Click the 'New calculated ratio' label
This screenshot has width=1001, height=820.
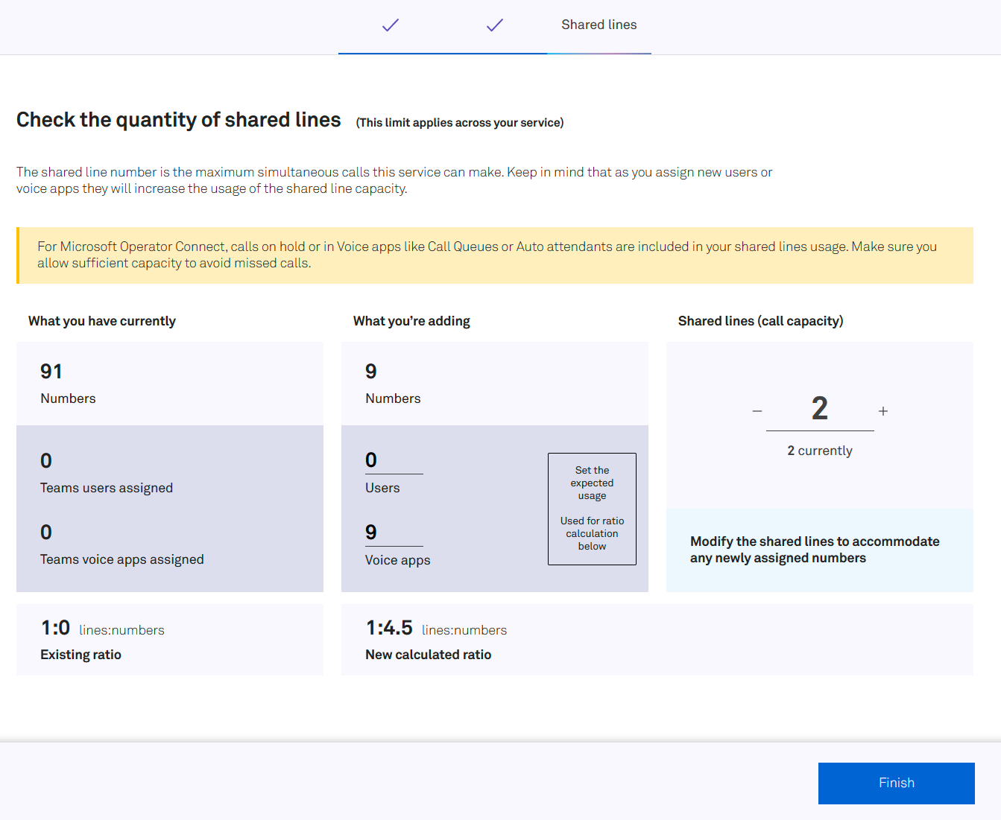429,655
